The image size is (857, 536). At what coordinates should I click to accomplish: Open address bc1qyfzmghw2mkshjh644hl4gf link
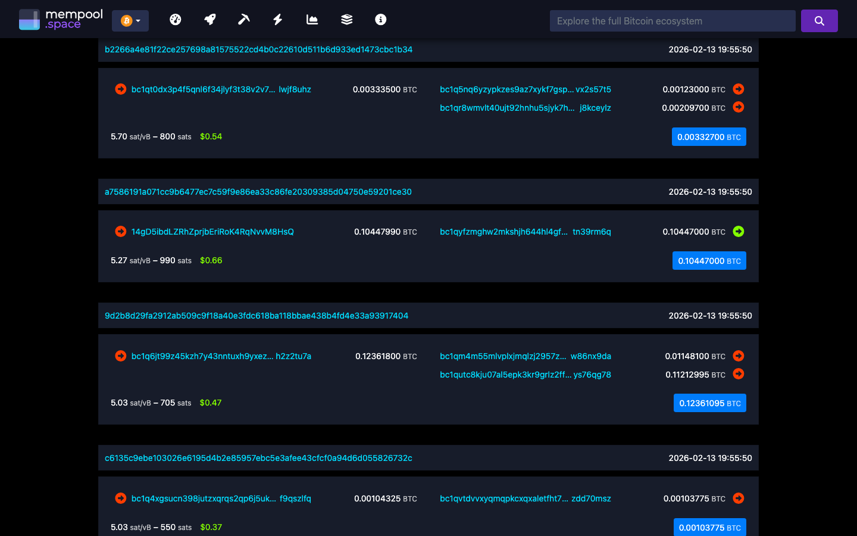pos(504,232)
